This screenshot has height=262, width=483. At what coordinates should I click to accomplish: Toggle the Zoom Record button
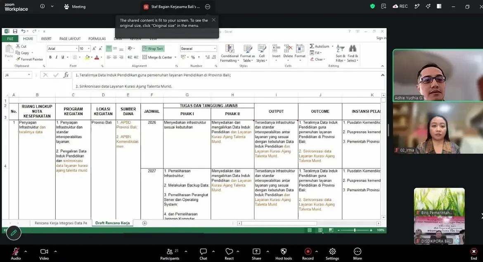pos(308,254)
